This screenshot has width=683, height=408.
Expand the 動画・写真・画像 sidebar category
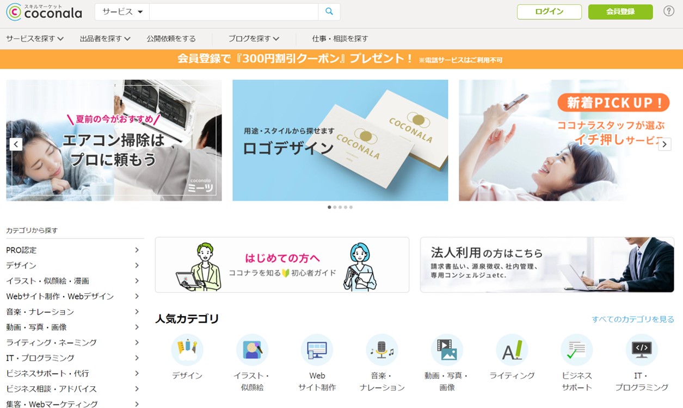pyautogui.click(x=73, y=327)
